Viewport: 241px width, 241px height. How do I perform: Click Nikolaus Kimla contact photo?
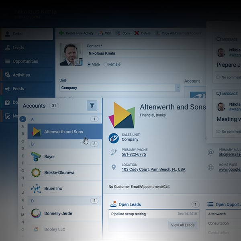point(71,54)
